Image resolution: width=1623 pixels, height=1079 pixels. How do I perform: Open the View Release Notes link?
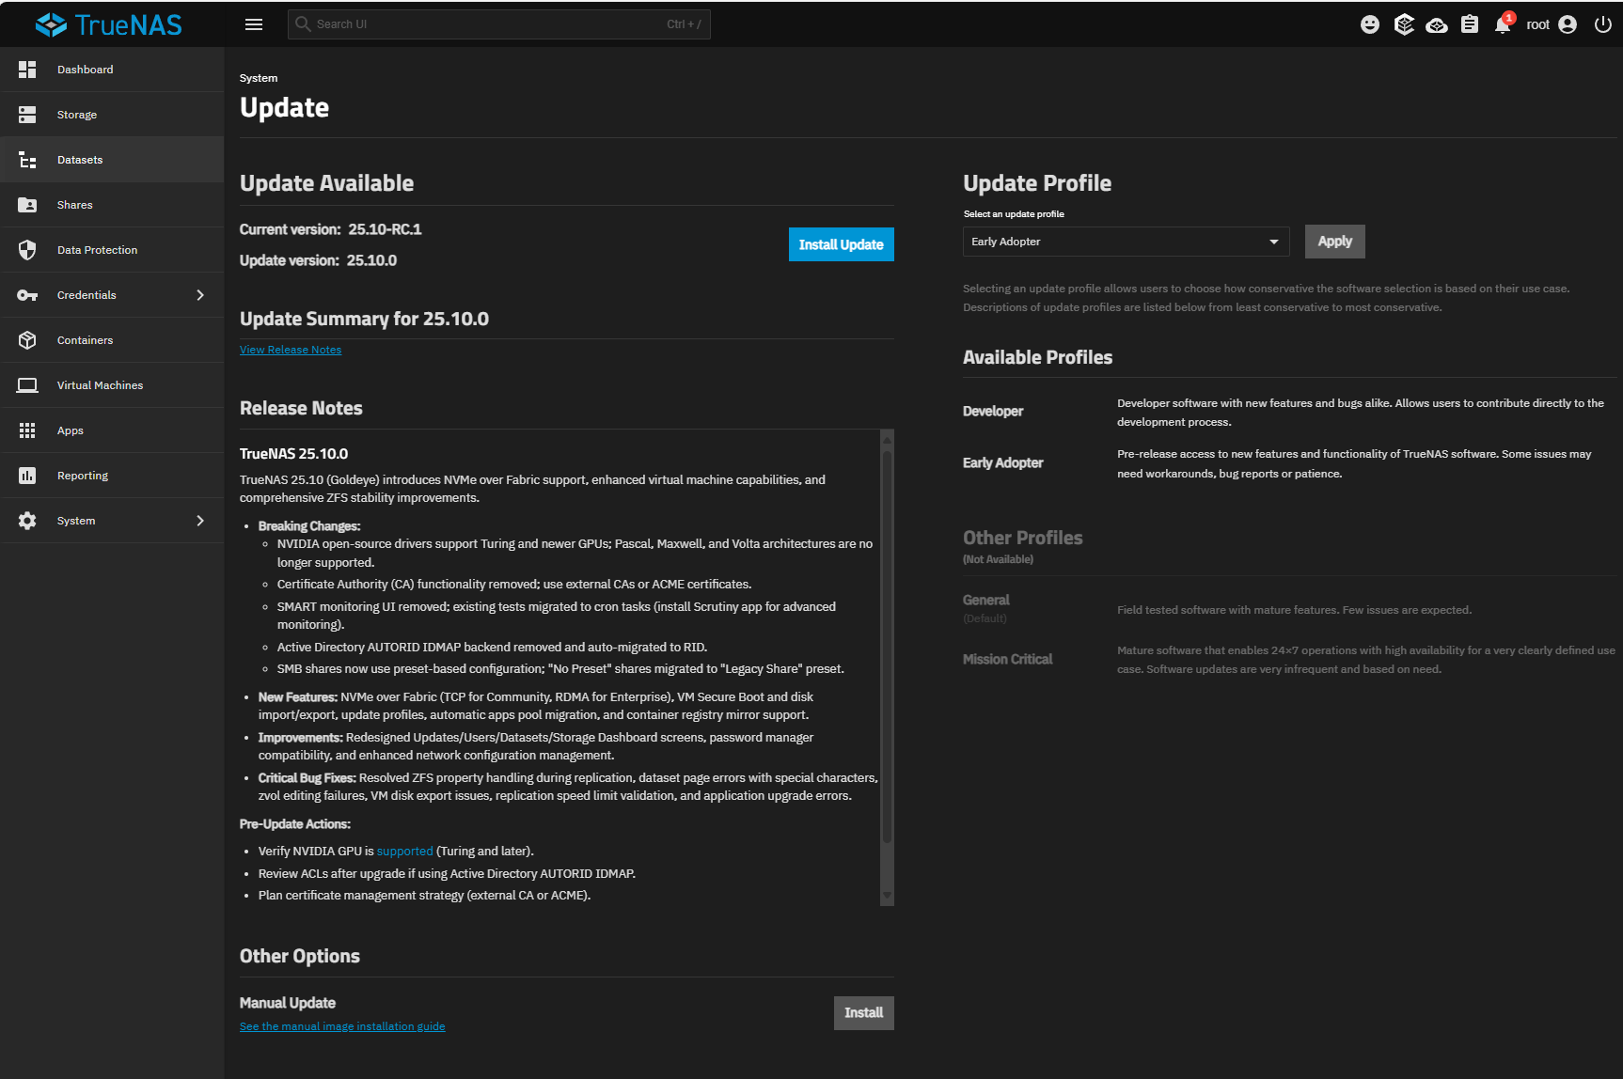point(291,350)
